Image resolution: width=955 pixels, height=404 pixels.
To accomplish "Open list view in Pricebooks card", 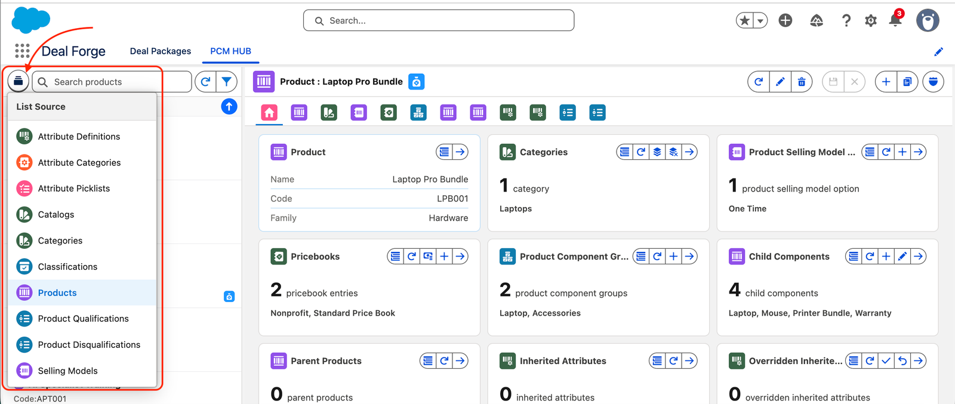I will click(396, 257).
